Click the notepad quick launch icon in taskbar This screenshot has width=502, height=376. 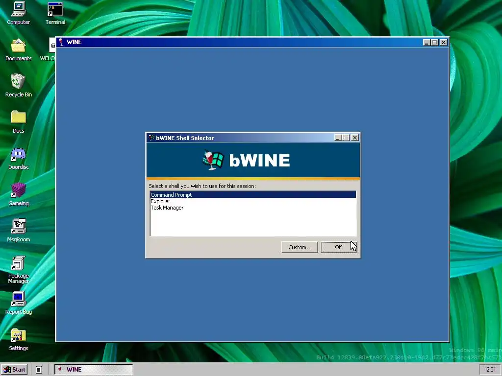(39, 370)
